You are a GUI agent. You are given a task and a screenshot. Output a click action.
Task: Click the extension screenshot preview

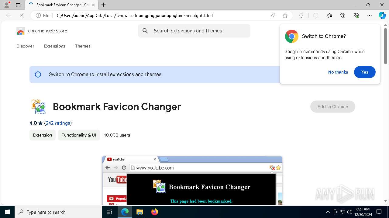[x=192, y=180]
